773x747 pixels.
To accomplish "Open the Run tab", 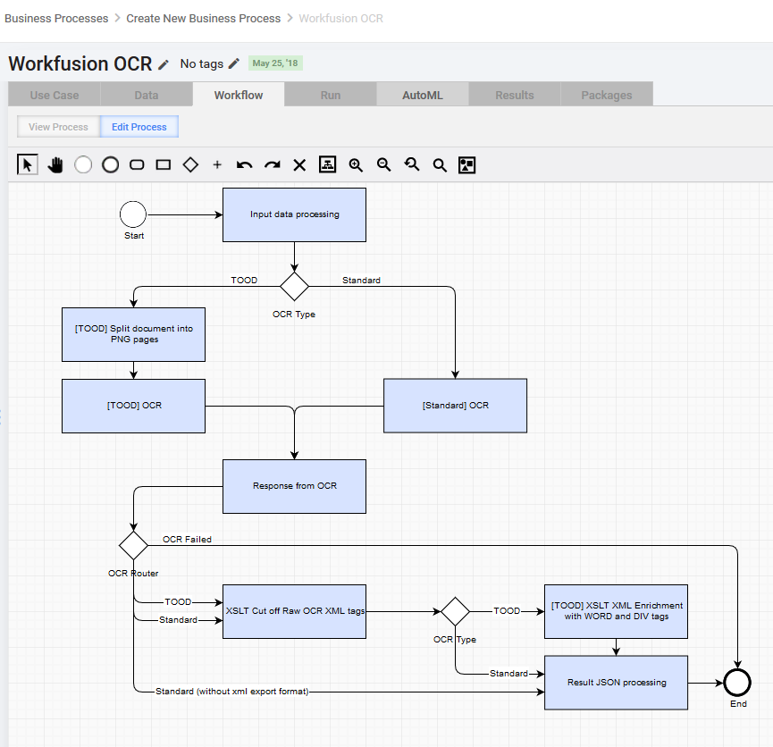I will tap(331, 95).
